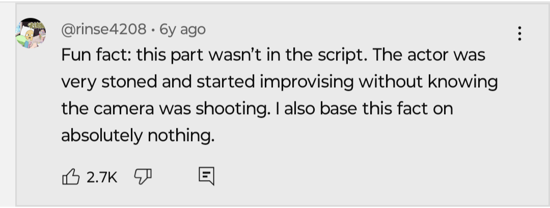
Task: Open the commenter's profile avatar
Action: [32, 33]
